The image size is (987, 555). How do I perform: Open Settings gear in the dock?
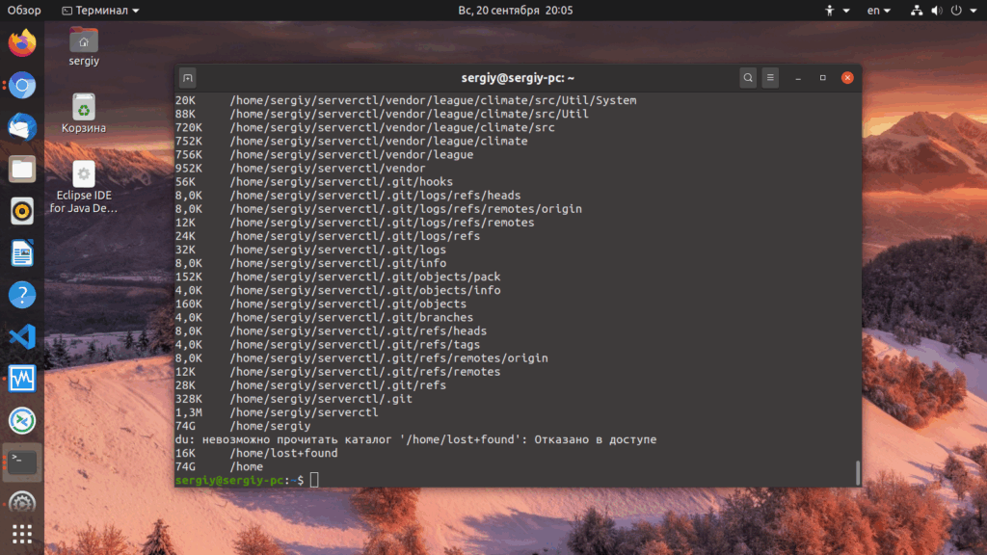(22, 503)
